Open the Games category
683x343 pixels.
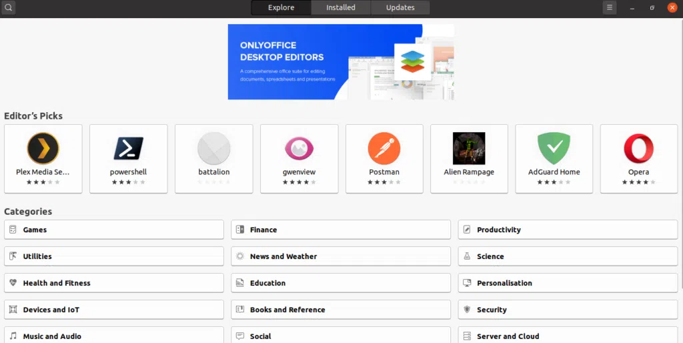click(x=113, y=230)
